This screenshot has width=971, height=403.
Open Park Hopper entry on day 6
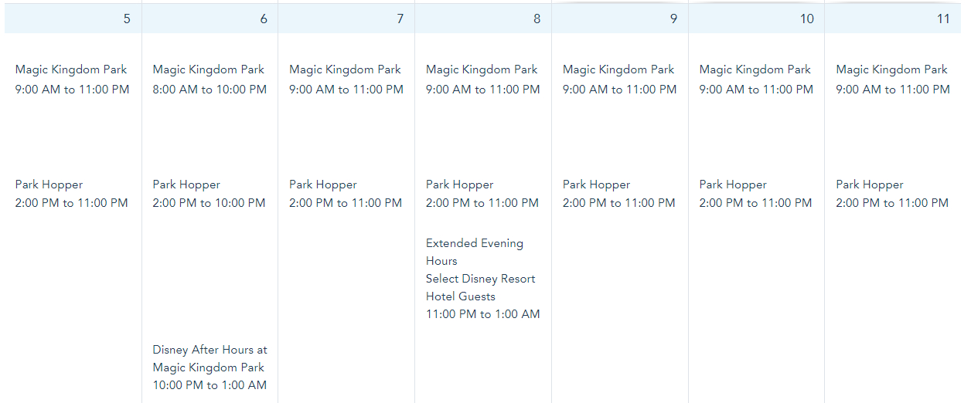pos(186,185)
